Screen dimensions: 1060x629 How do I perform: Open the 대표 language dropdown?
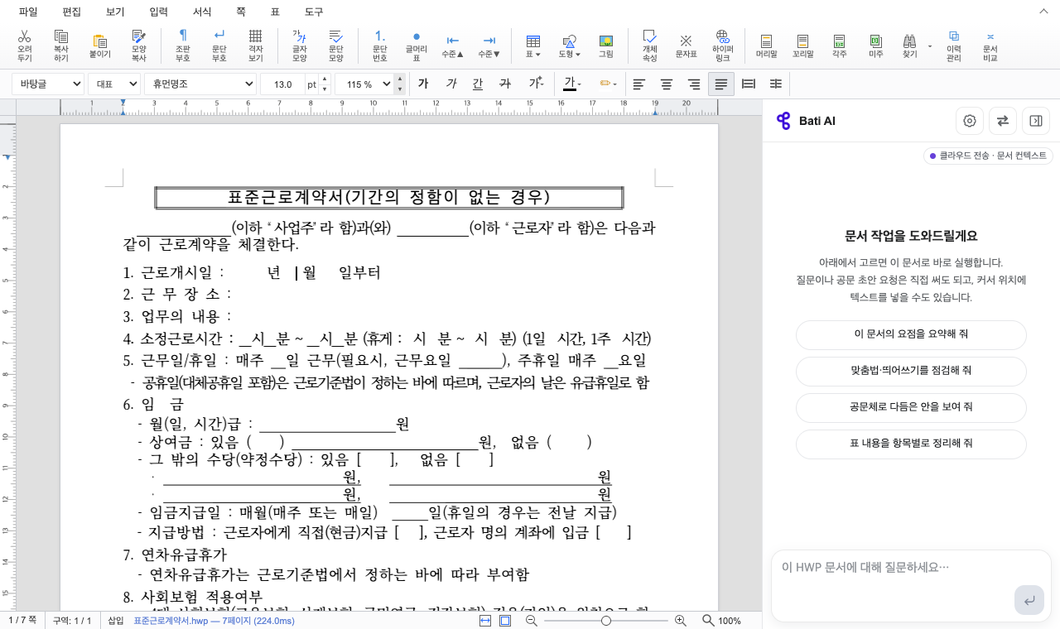(114, 84)
